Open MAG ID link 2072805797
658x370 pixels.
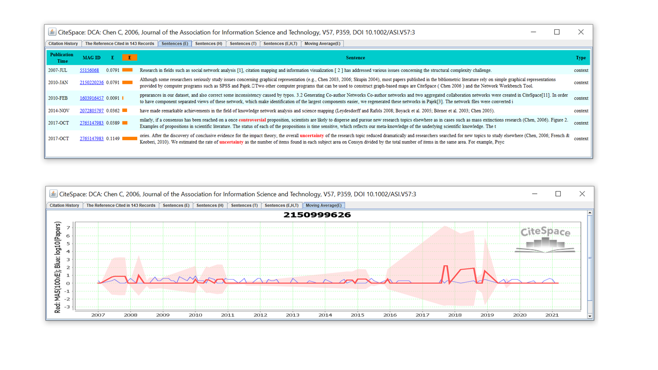(92, 110)
